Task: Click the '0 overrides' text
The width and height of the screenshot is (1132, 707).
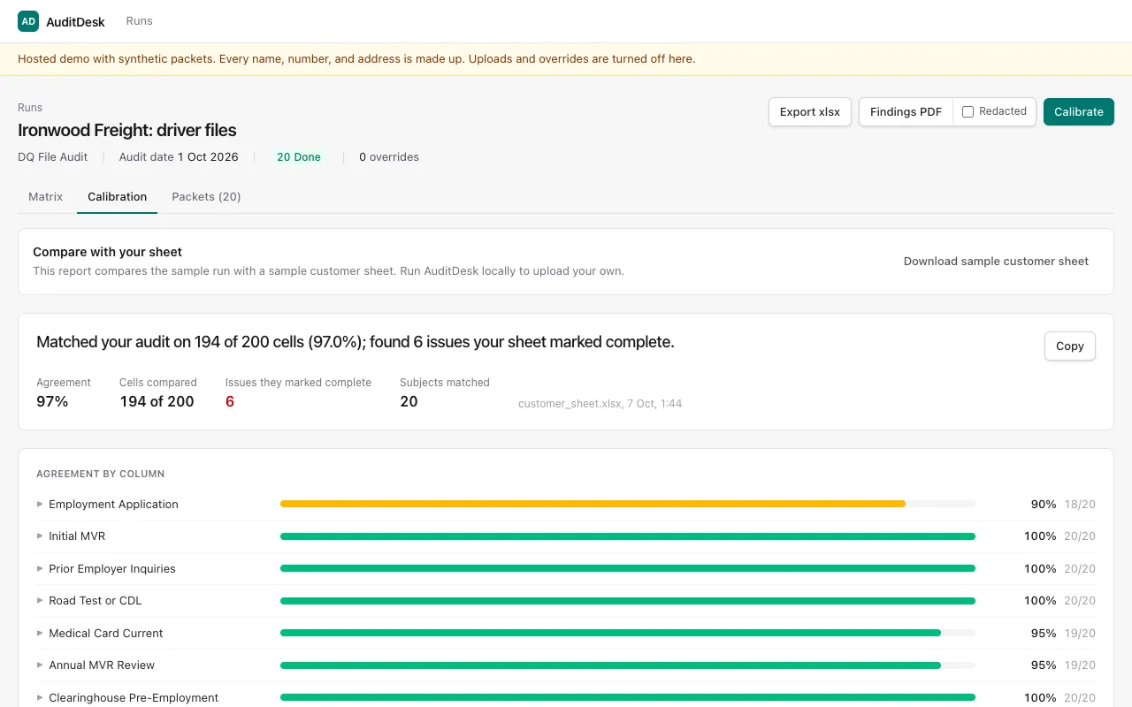Action: tap(389, 157)
